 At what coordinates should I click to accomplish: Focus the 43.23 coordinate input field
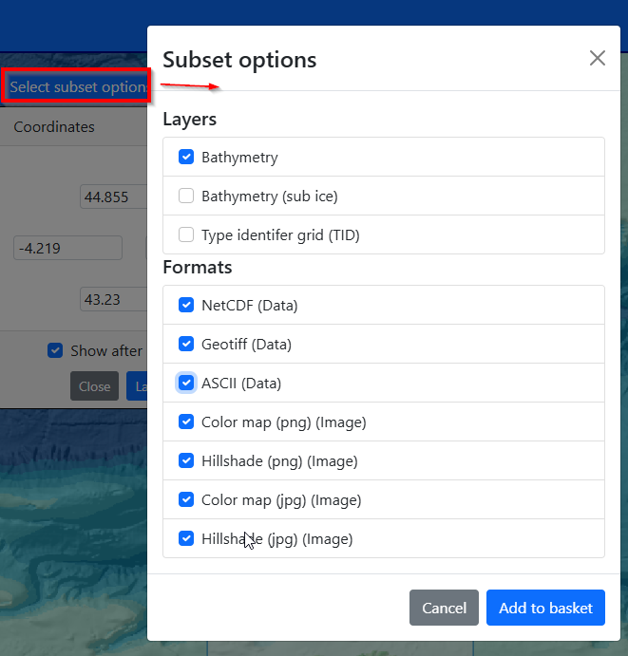pos(112,299)
